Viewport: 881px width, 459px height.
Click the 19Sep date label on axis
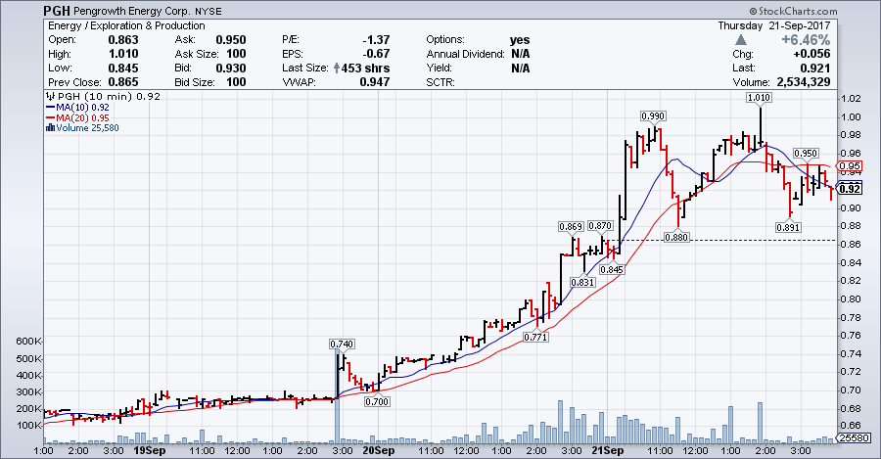(147, 452)
